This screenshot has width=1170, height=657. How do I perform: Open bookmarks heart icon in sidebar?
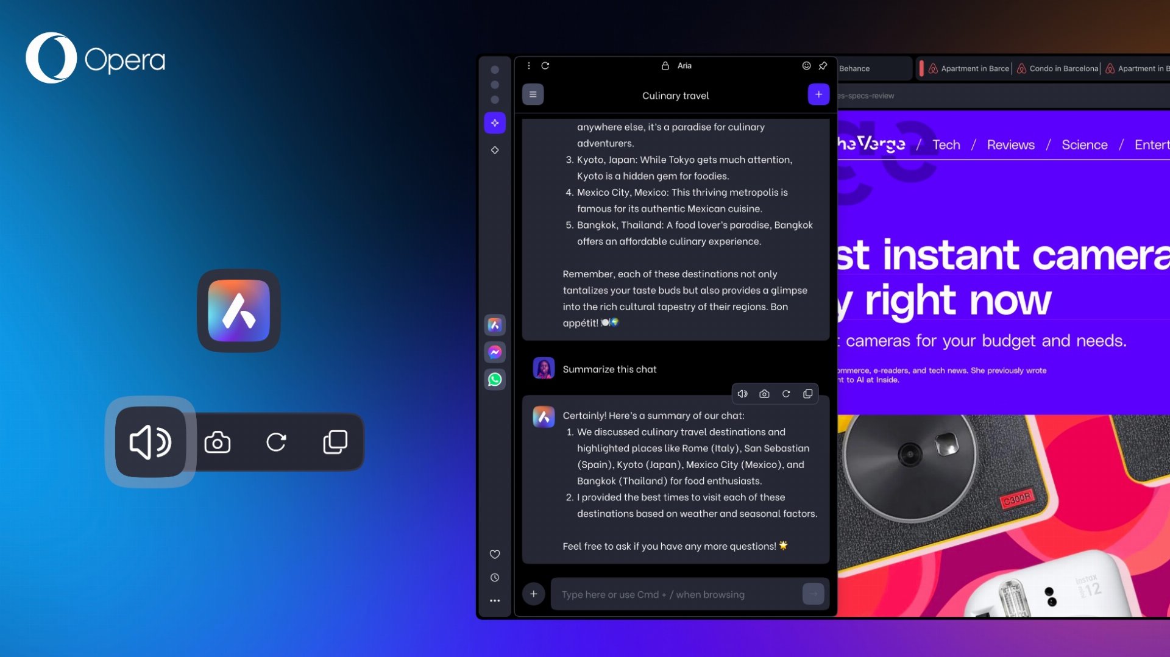click(495, 554)
